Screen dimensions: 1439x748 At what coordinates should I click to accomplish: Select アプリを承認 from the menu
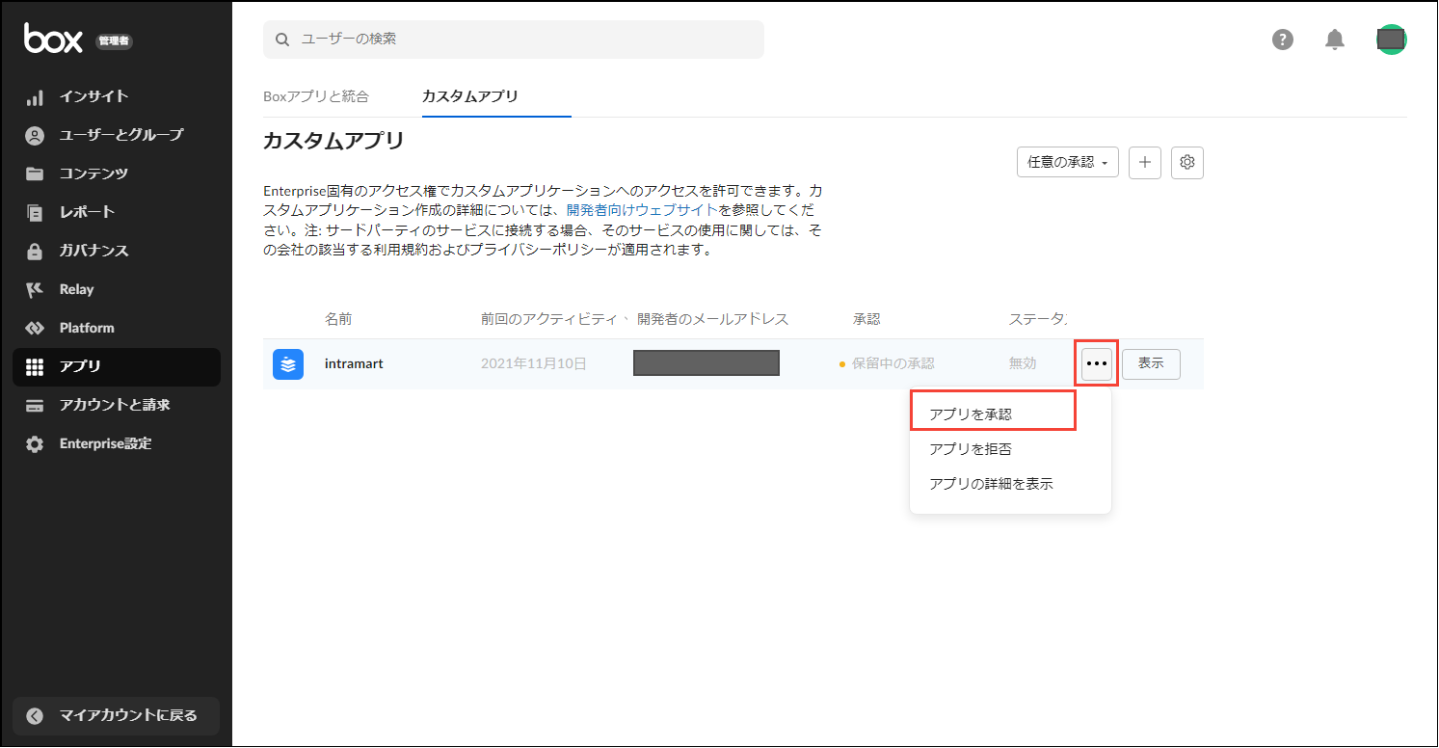point(971,414)
